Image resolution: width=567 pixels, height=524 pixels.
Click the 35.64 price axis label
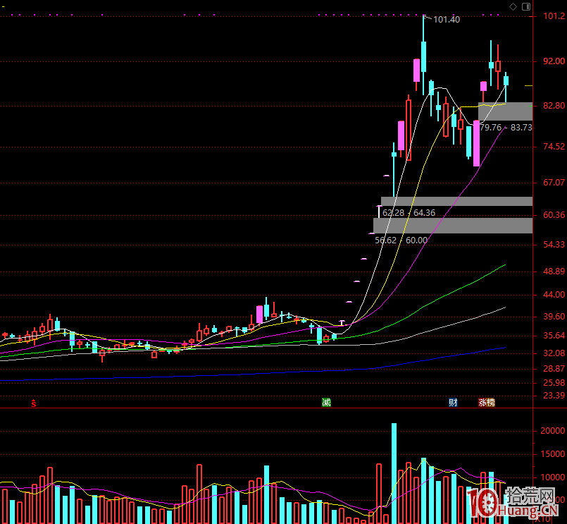tap(554, 336)
